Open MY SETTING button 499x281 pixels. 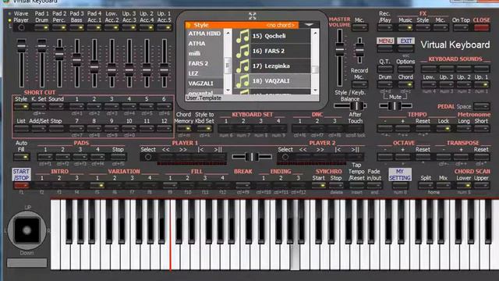coord(400,175)
